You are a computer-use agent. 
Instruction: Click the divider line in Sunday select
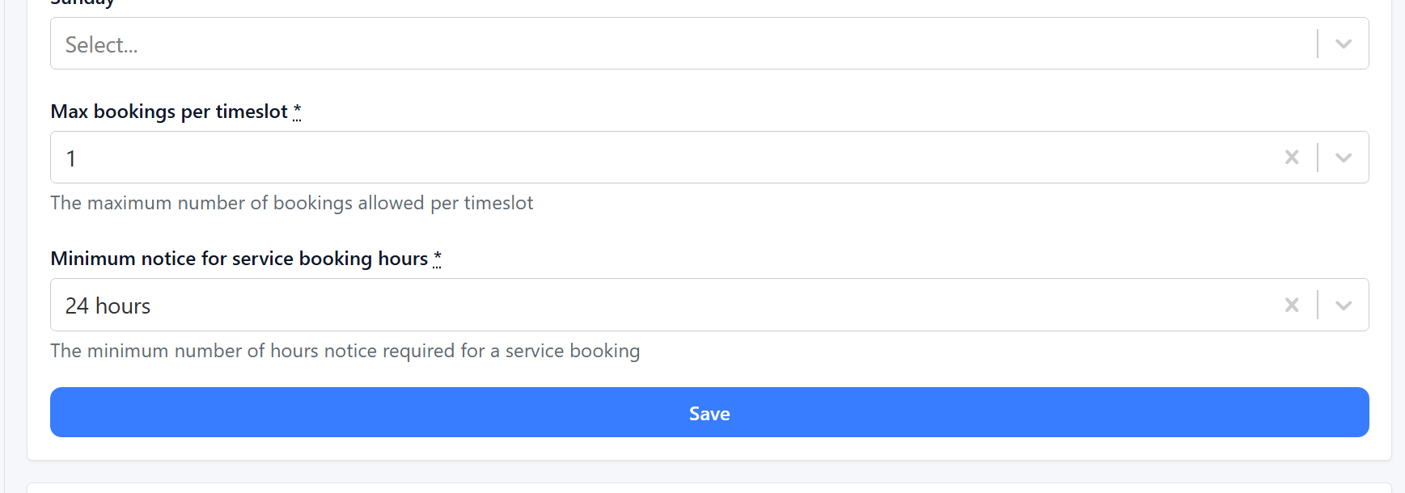[x=1318, y=44]
